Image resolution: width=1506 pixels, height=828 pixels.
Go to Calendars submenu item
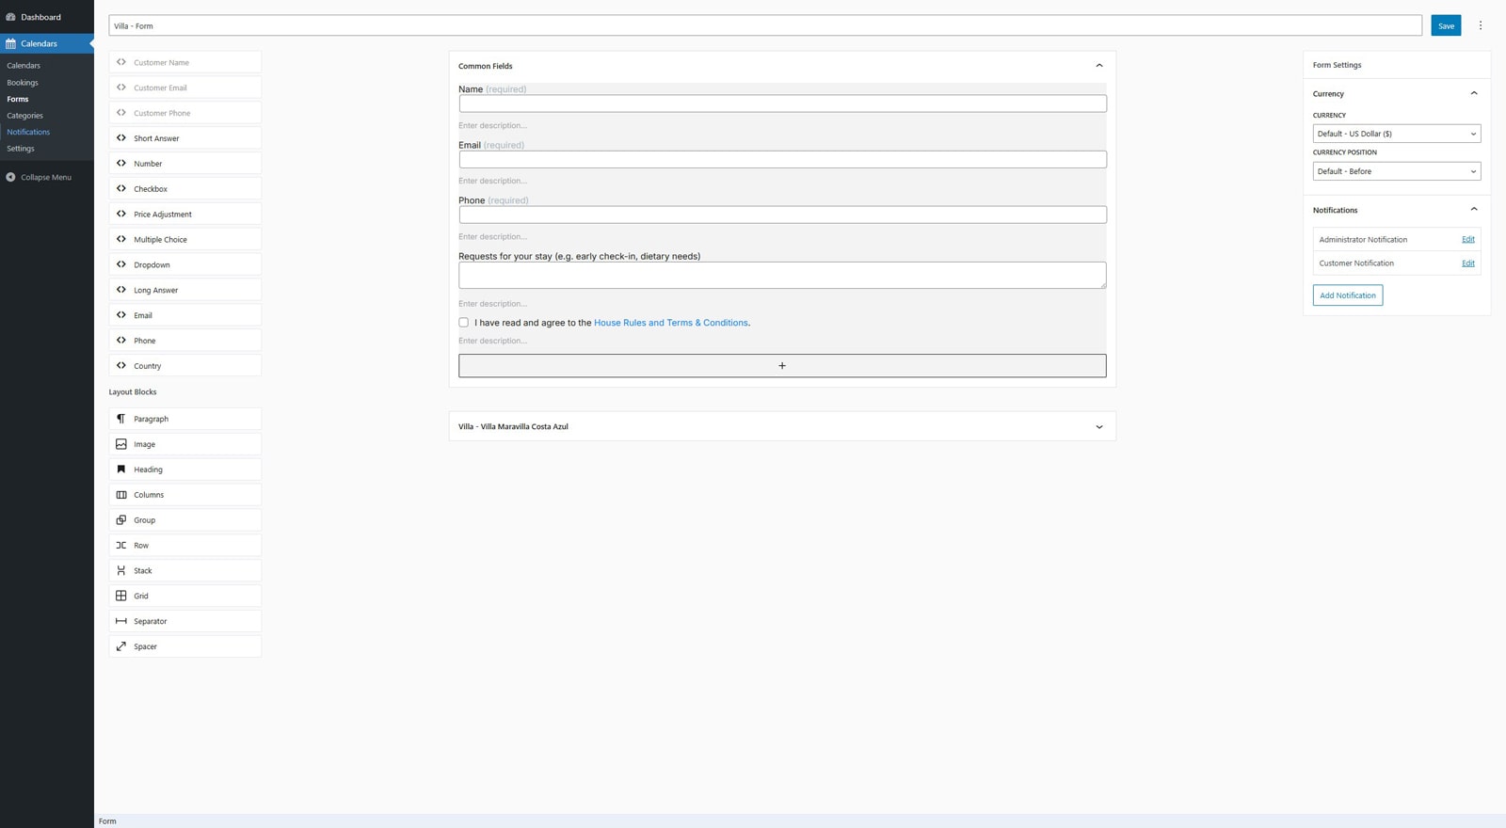pos(24,66)
